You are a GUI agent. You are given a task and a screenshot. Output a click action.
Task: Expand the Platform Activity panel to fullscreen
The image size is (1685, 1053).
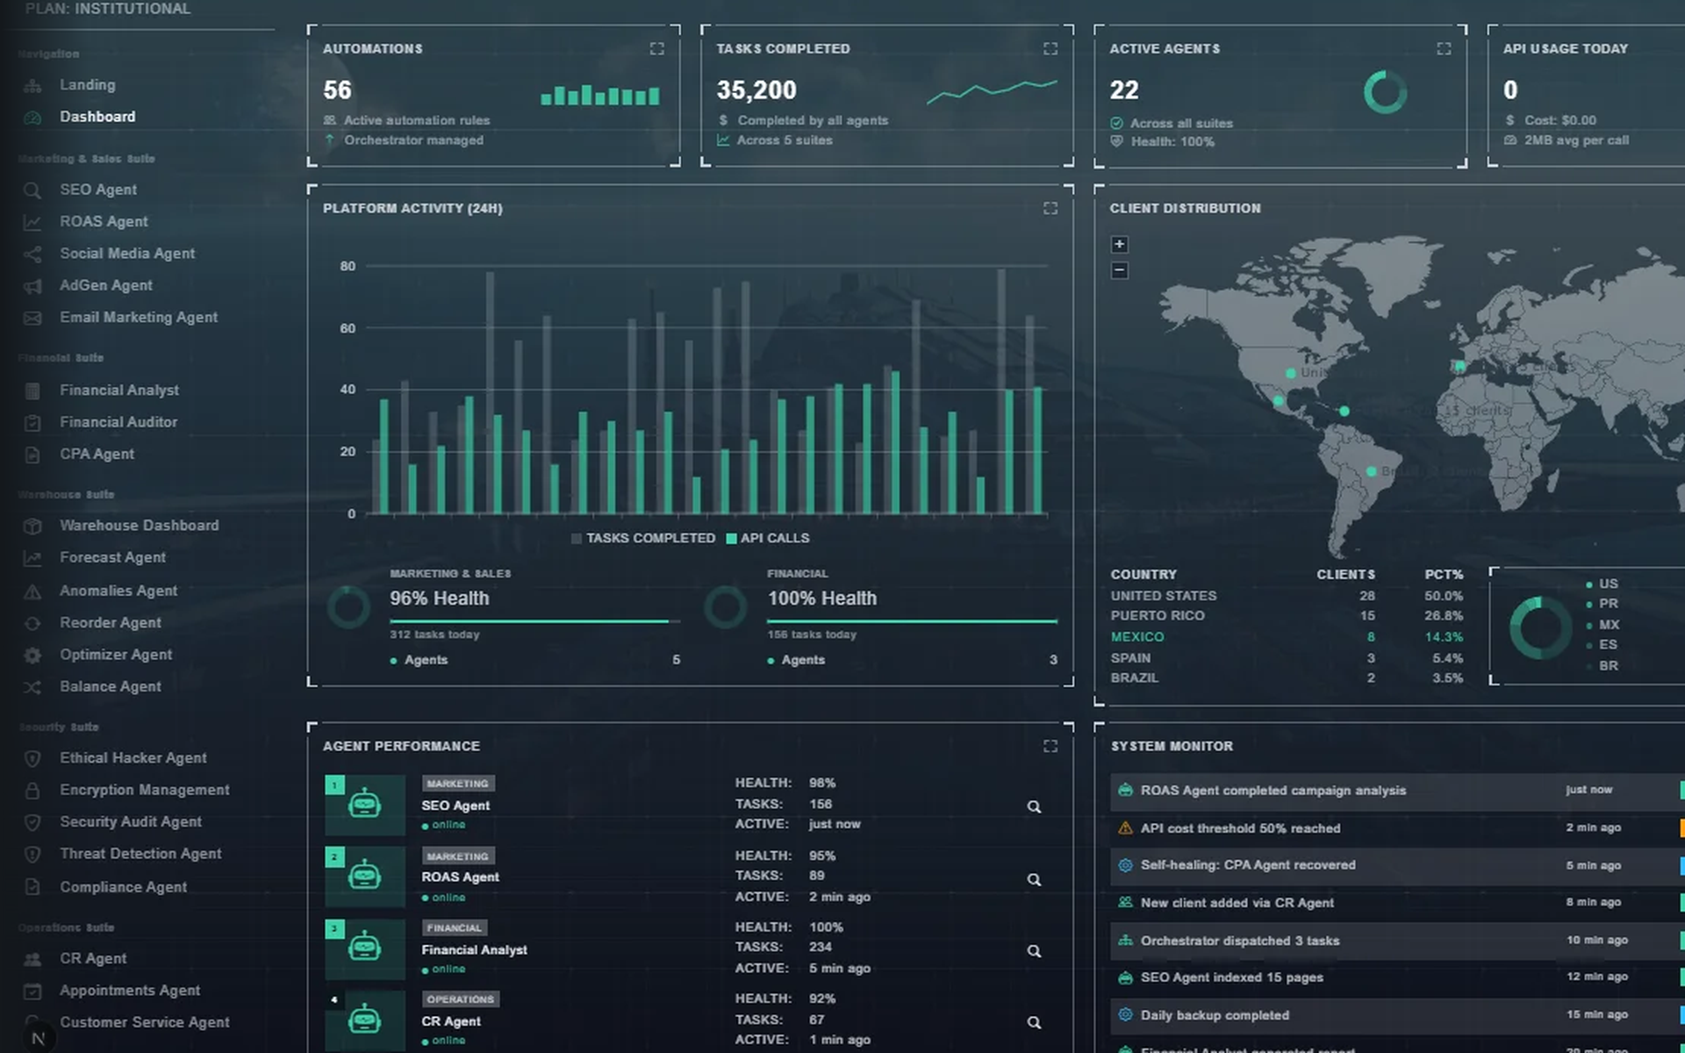(x=1050, y=209)
